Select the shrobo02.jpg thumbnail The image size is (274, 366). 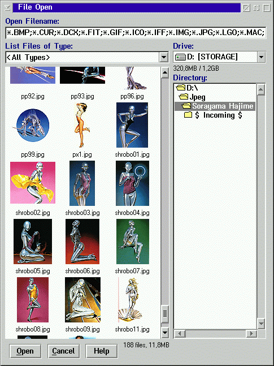coord(33,183)
